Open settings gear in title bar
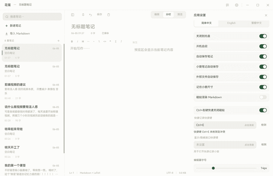This screenshot has width=273, height=176. 236,5
